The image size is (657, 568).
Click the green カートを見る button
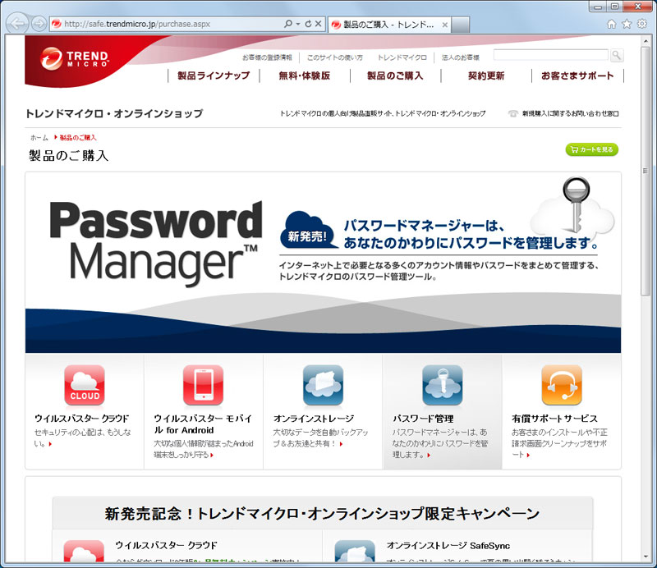(x=591, y=149)
